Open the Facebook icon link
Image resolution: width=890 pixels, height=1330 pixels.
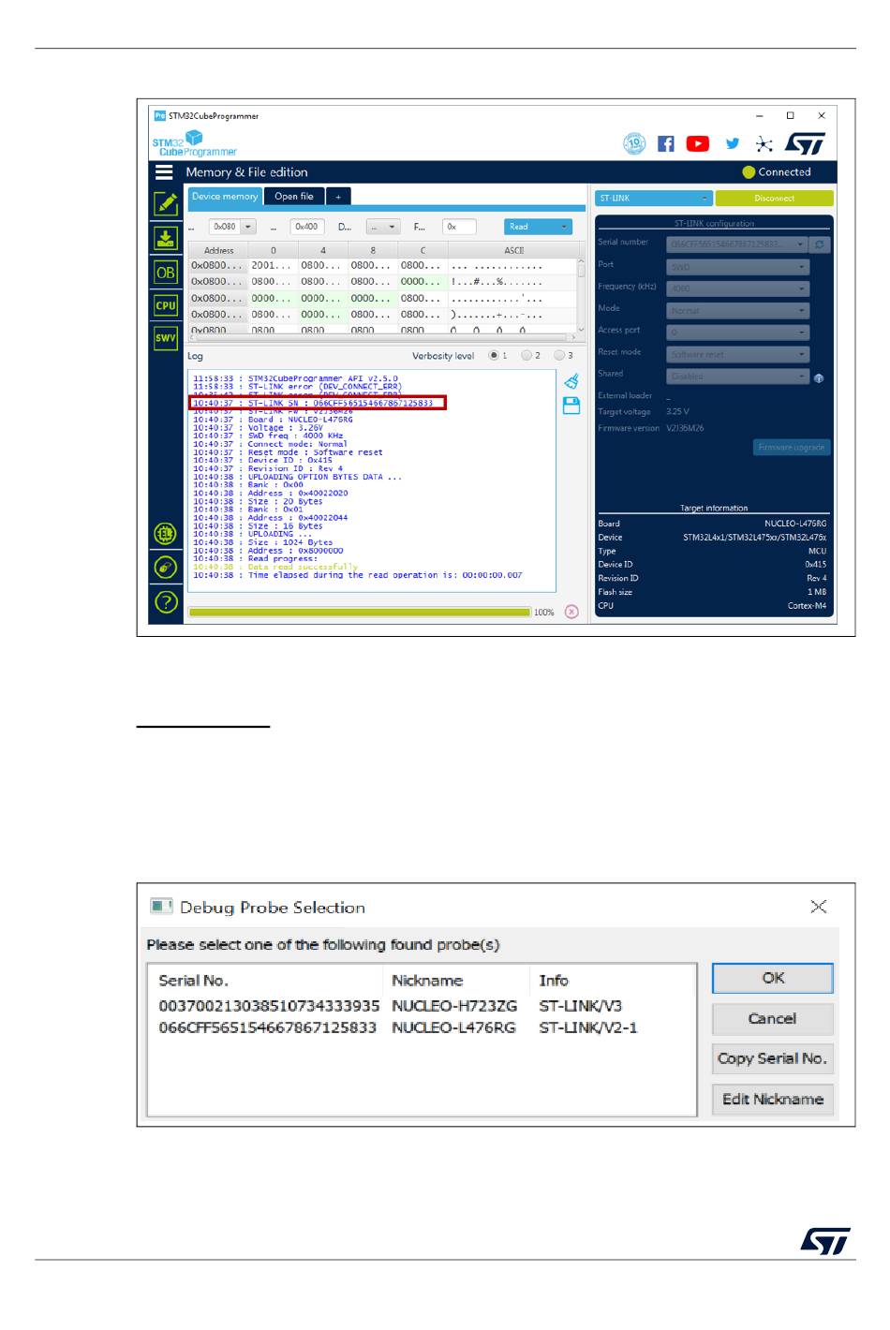pos(666,143)
